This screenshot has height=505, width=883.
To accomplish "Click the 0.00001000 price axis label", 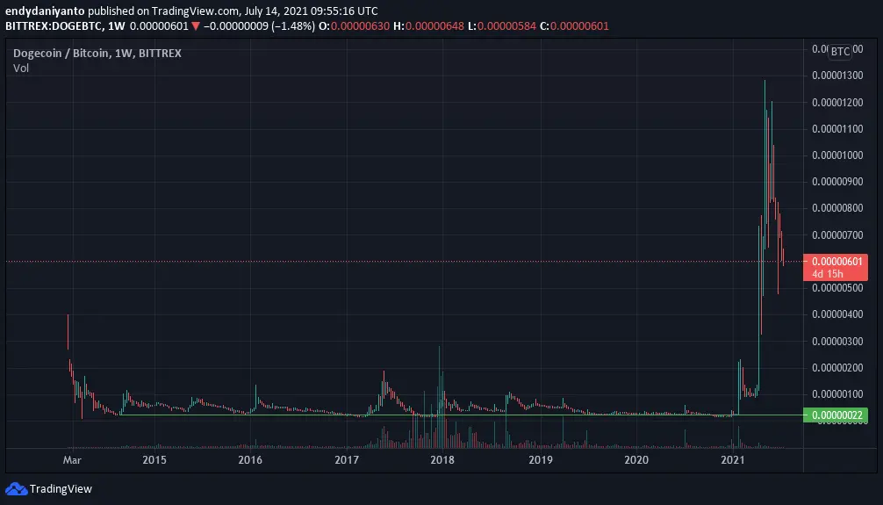I will 837,155.
